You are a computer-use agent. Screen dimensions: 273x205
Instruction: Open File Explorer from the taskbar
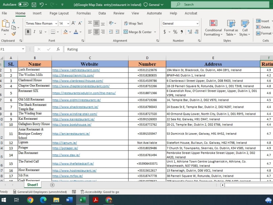[56, 200]
